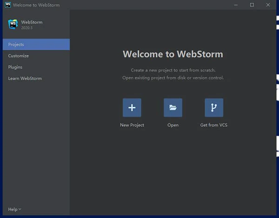Image resolution: width=279 pixels, height=218 pixels.
Task: Click the Welcome to WebStorm heading
Action: pos(173,54)
